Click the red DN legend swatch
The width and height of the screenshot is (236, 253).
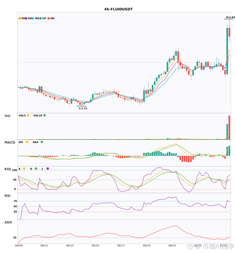click(49, 18)
